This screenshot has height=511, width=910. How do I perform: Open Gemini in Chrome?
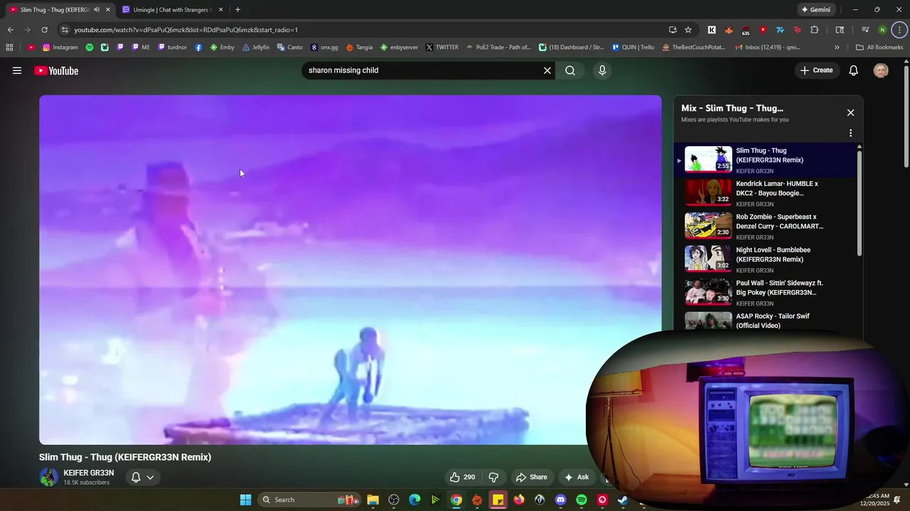(816, 10)
